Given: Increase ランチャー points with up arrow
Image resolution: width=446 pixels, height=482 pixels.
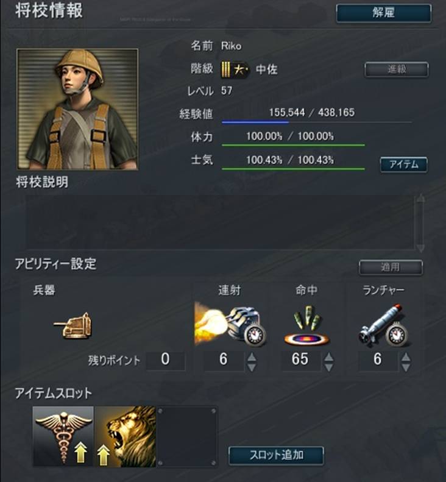Looking at the screenshot, I should click(x=406, y=356).
